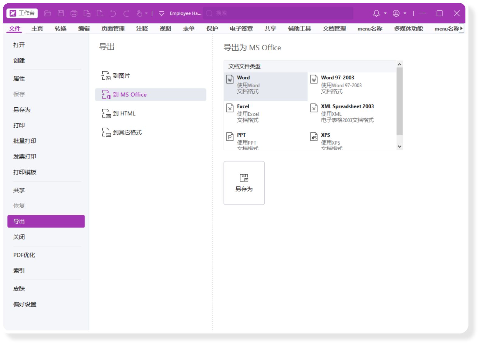This screenshot has width=480, height=345.
Task: Select 关闭 in the file sidebar
Action: [x=46, y=237]
